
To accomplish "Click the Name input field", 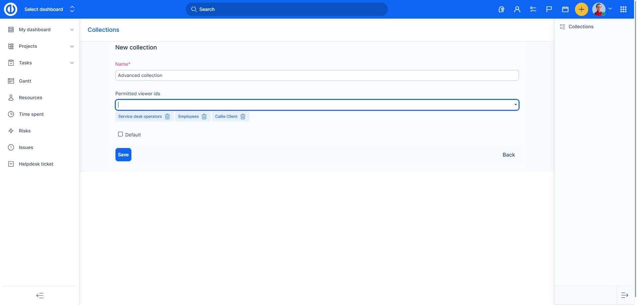I will [x=317, y=75].
